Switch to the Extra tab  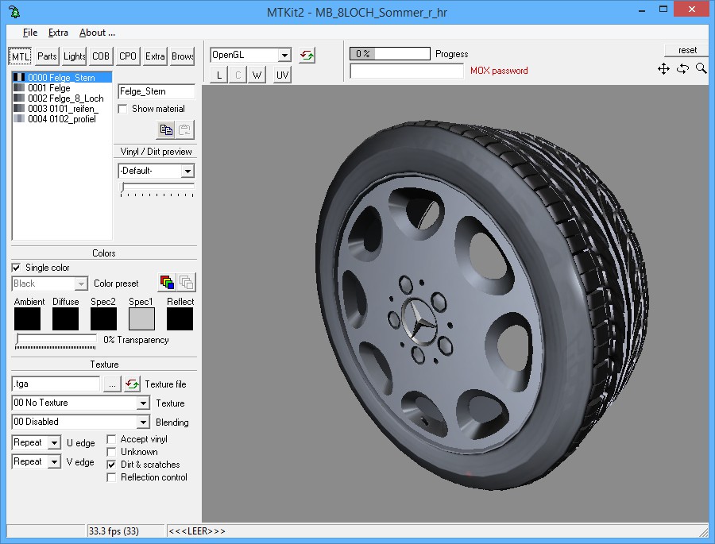(x=155, y=56)
